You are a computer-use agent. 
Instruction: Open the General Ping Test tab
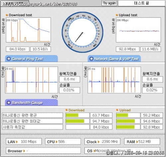[x=32, y=59]
